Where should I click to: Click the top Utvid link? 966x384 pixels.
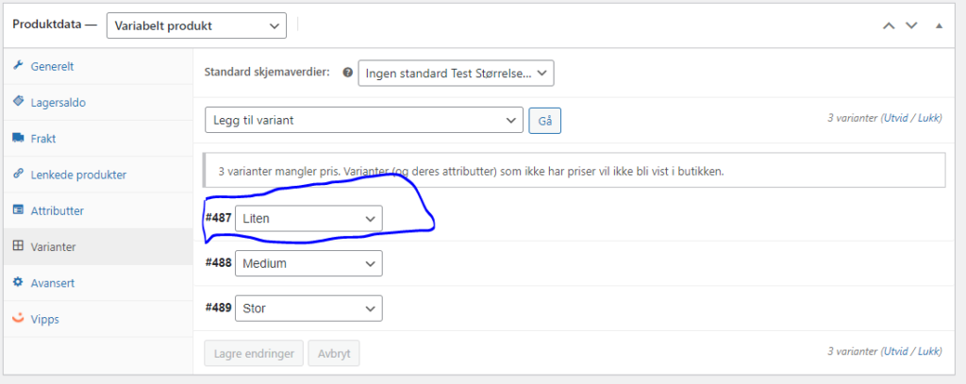click(897, 120)
